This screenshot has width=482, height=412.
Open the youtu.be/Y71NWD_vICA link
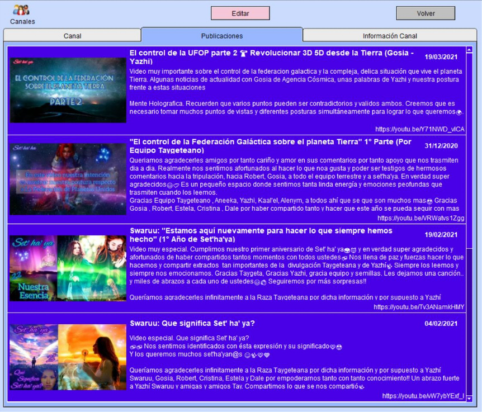[x=419, y=129]
